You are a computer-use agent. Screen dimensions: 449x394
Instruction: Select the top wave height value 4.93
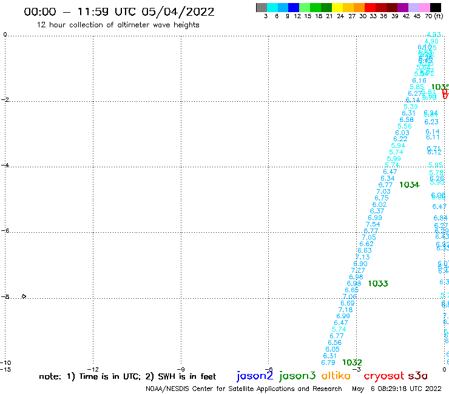434,35
